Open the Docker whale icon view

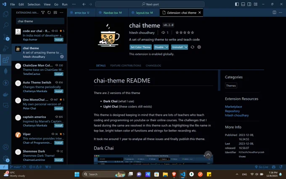pyautogui.click(x=5, y=94)
